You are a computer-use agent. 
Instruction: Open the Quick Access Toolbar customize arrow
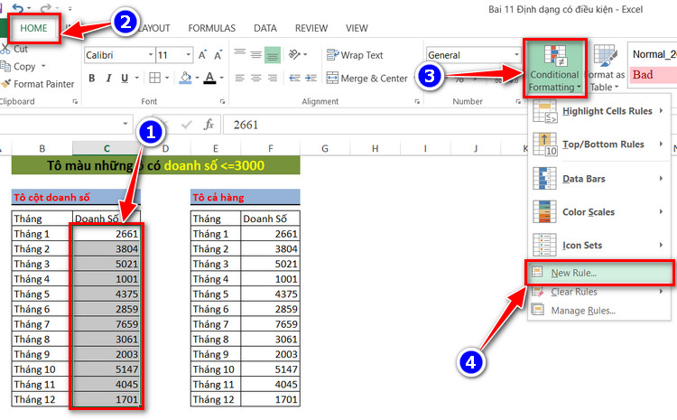(70, 8)
